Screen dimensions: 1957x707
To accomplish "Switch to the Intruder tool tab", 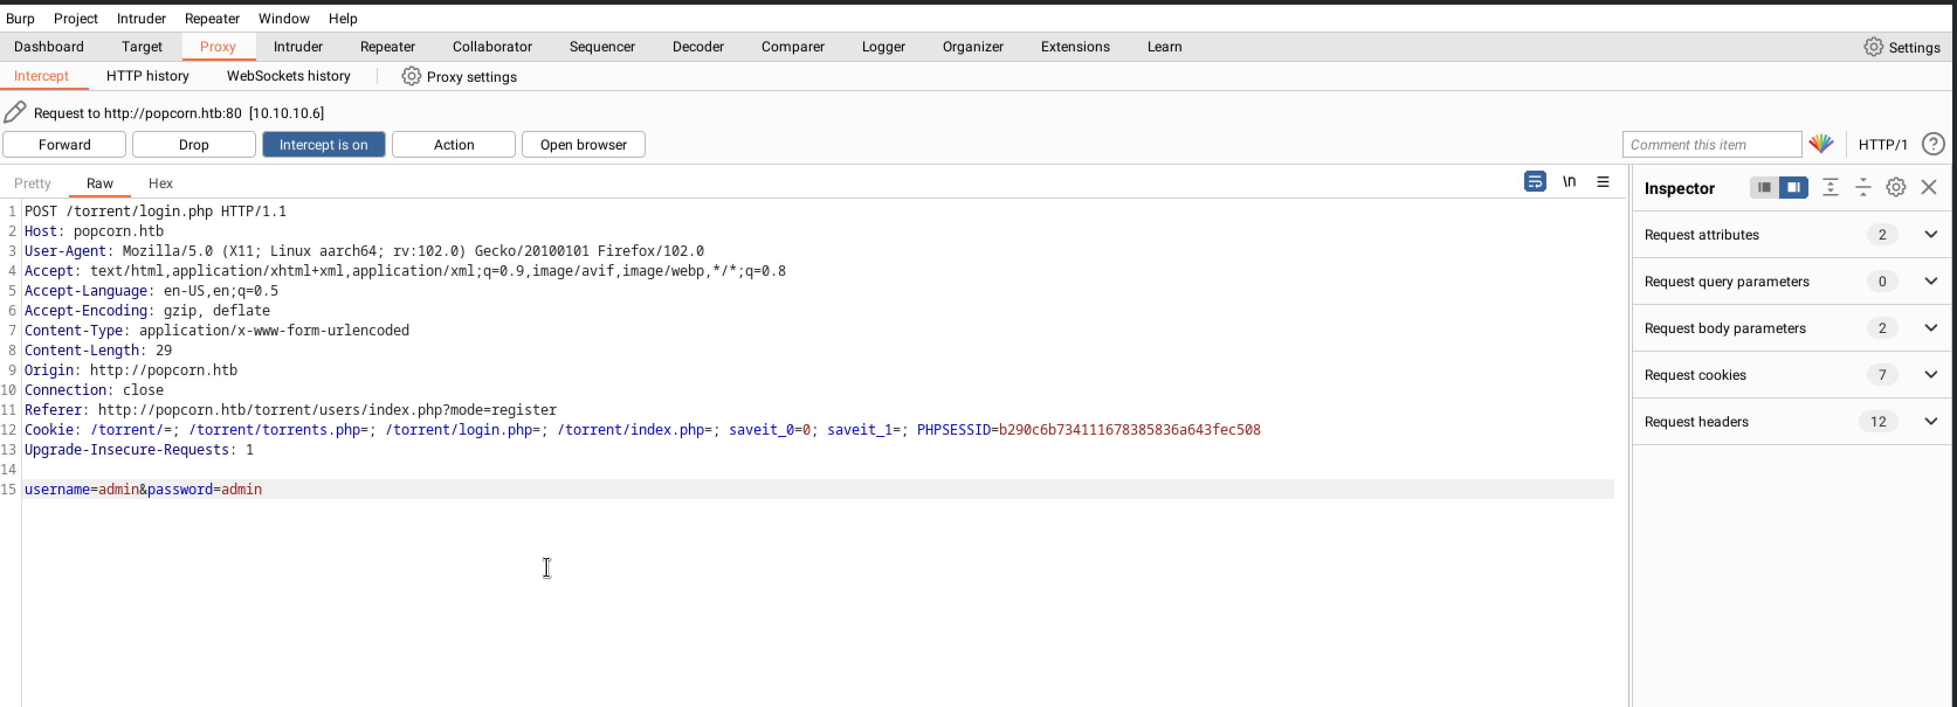I will tap(298, 46).
